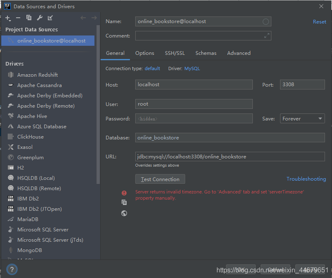This screenshot has height=278, width=332.
Task: Copy error message icon
Action: (124, 203)
